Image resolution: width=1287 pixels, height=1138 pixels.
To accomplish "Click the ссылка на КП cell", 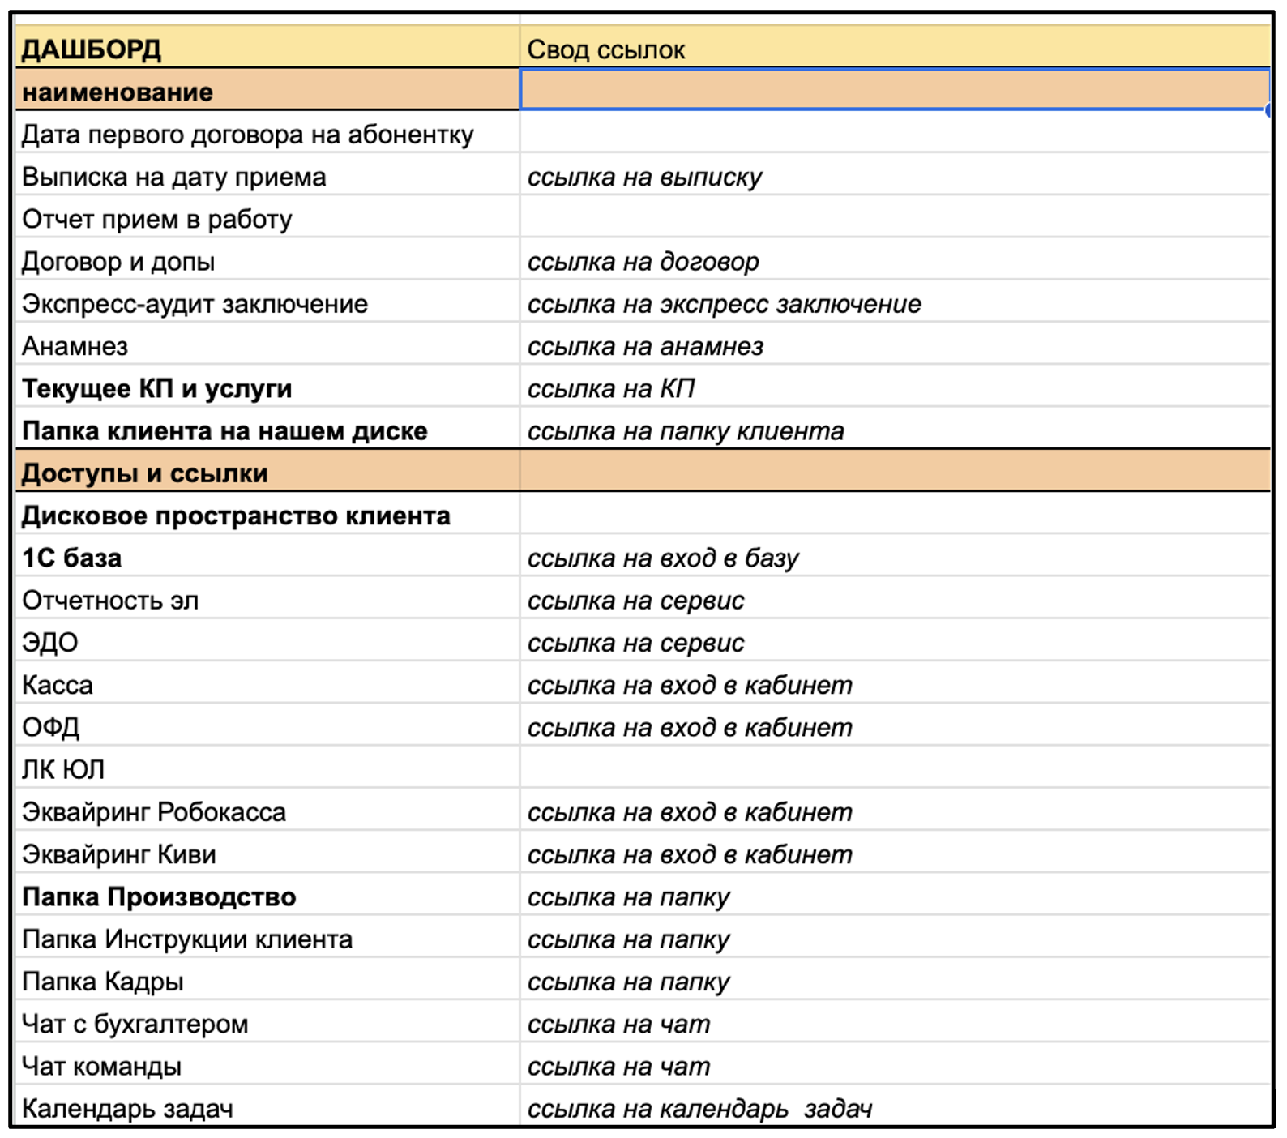I will point(895,387).
